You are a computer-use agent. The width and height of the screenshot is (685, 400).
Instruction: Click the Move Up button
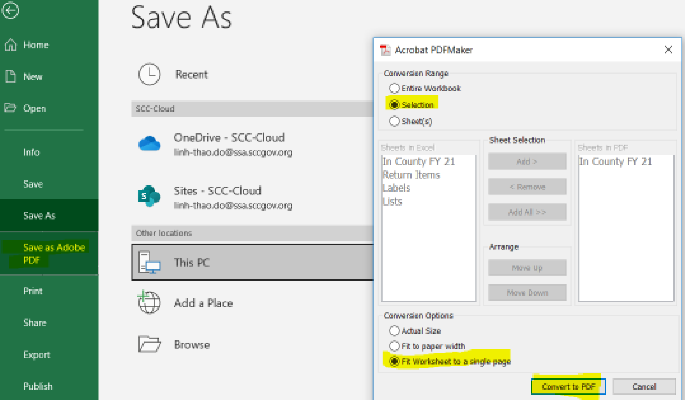coord(527,267)
